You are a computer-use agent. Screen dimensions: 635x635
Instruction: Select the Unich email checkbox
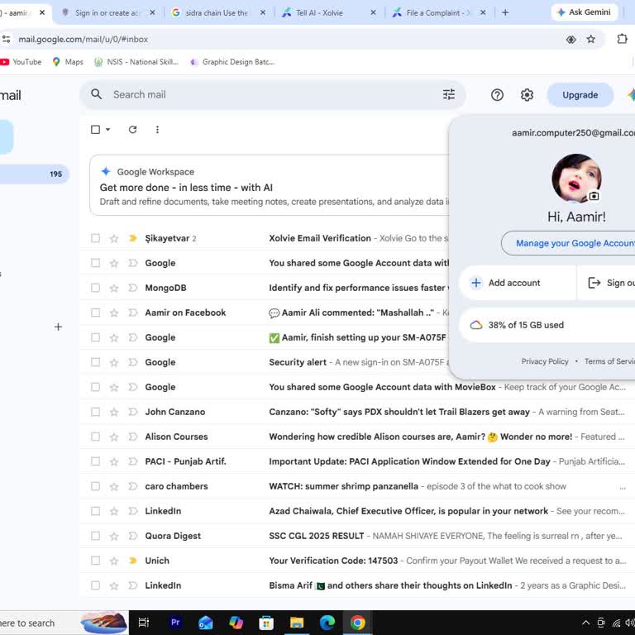pos(96,561)
